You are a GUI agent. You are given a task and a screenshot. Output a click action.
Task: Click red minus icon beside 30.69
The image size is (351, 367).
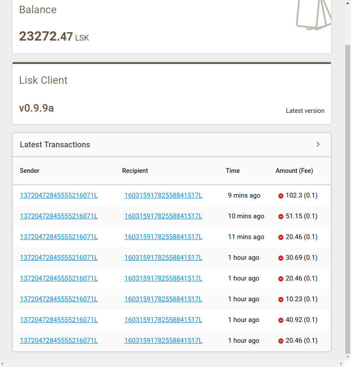(x=281, y=258)
